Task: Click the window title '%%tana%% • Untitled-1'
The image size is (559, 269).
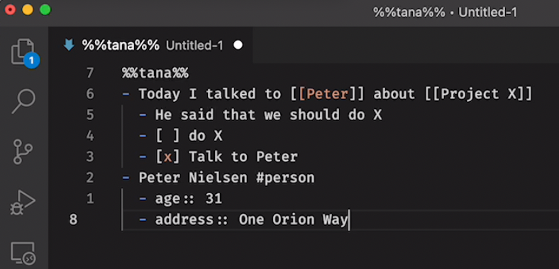Action: pos(445,13)
